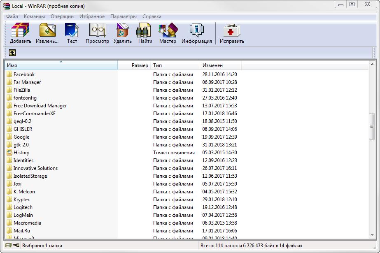Screen dimensions: 380x253
Task: Click the Точка соединения type cell
Action: click(x=174, y=153)
